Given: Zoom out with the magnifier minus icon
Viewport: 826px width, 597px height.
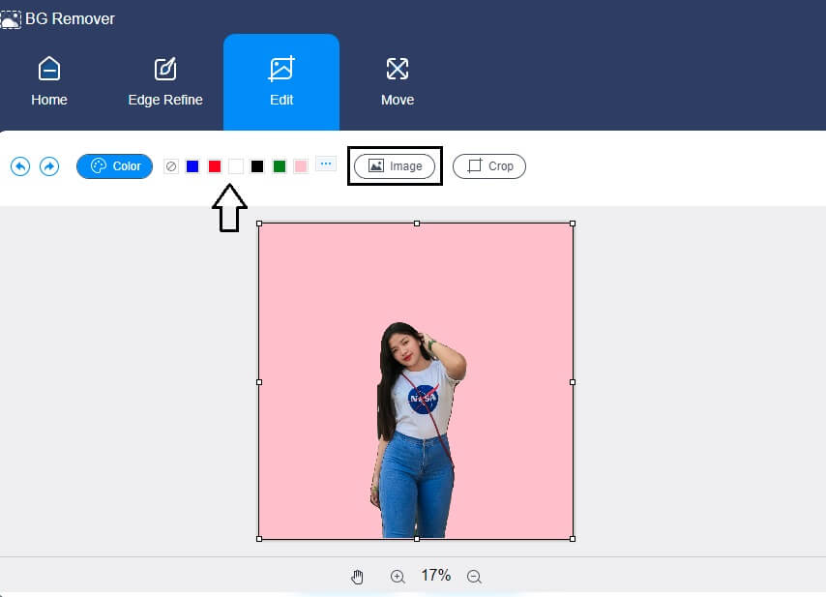Looking at the screenshot, I should point(474,576).
